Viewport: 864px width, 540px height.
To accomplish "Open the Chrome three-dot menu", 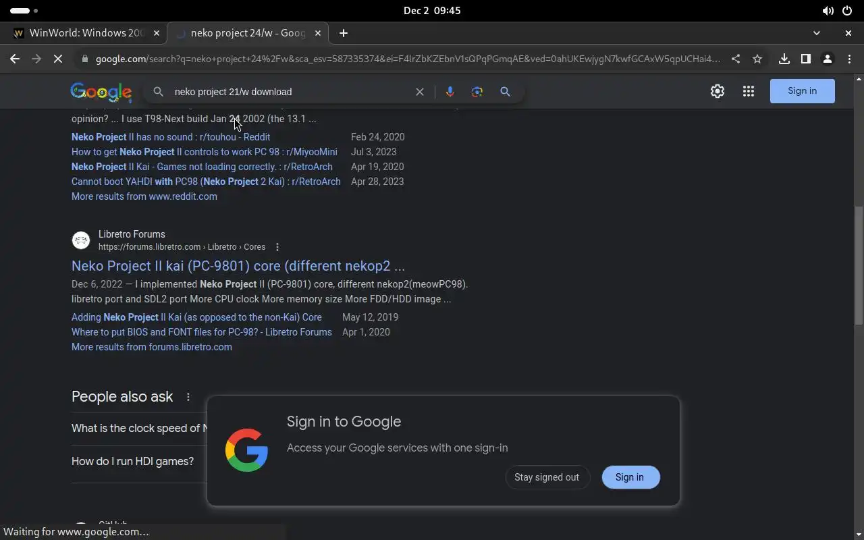I will click(849, 59).
